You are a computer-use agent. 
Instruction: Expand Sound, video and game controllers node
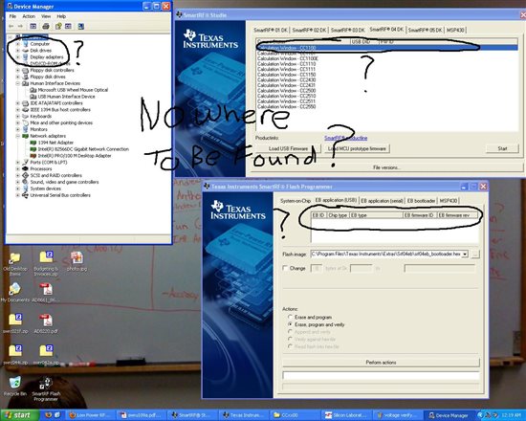click(x=18, y=182)
